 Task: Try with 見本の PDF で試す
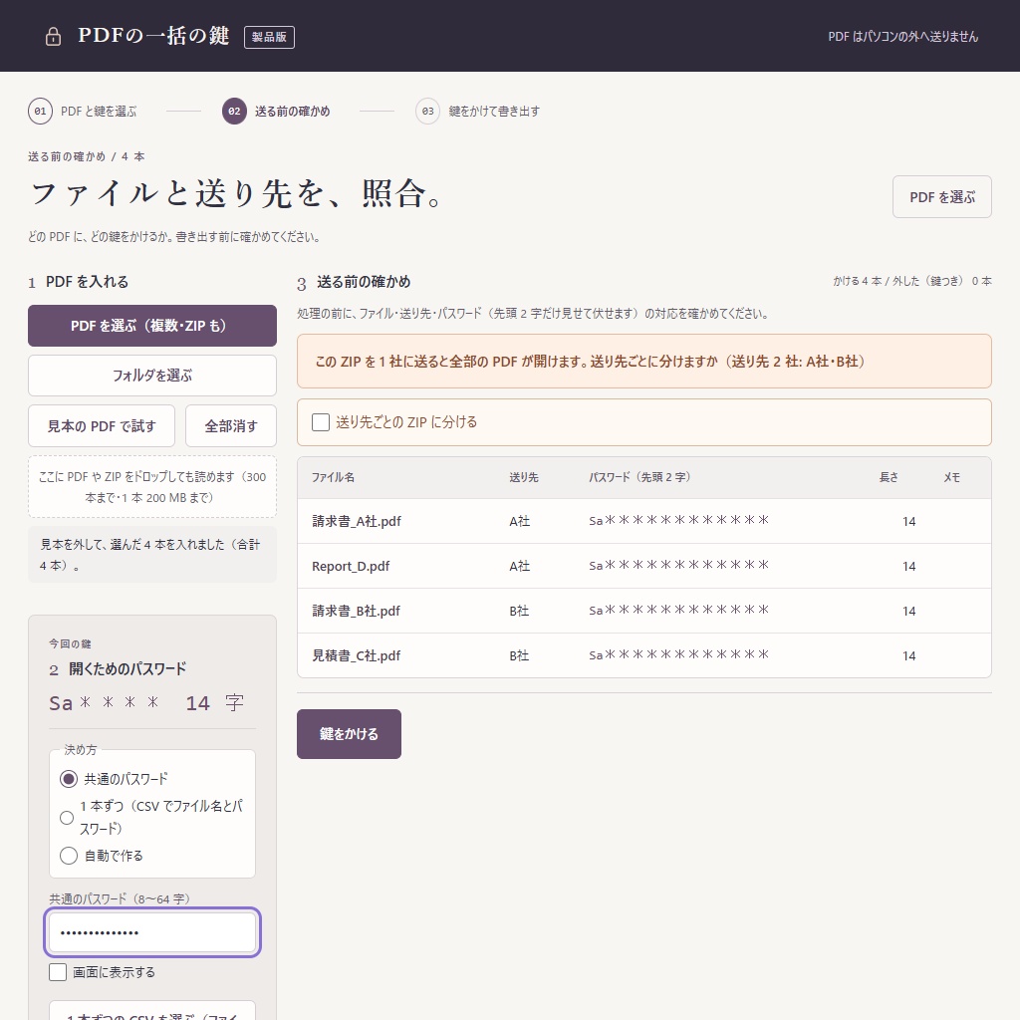coord(102,426)
